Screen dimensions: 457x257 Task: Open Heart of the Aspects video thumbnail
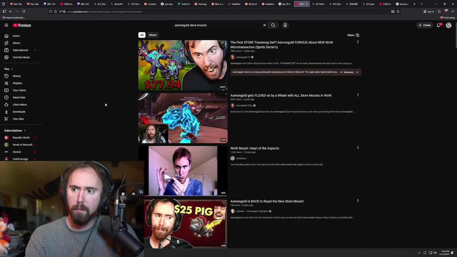coord(183,171)
